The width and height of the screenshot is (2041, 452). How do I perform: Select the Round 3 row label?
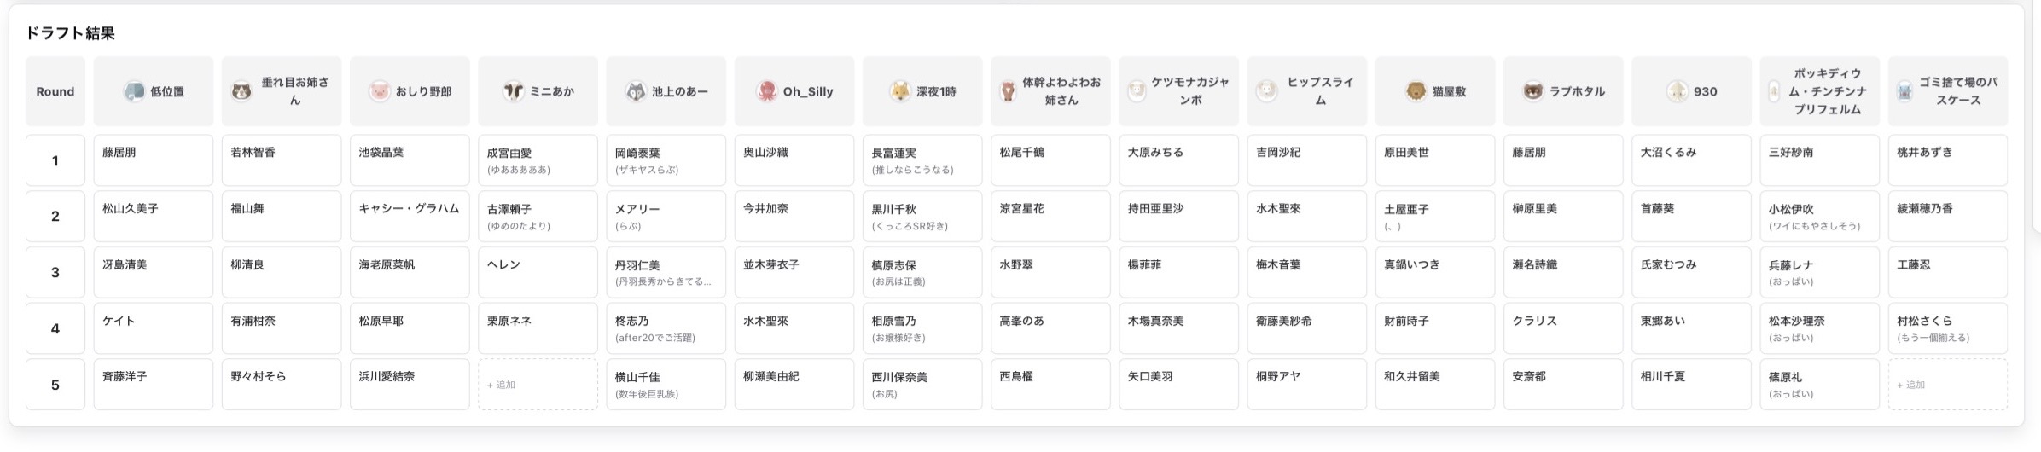55,273
